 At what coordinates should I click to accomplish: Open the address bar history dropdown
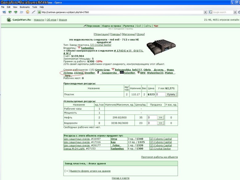205,12
